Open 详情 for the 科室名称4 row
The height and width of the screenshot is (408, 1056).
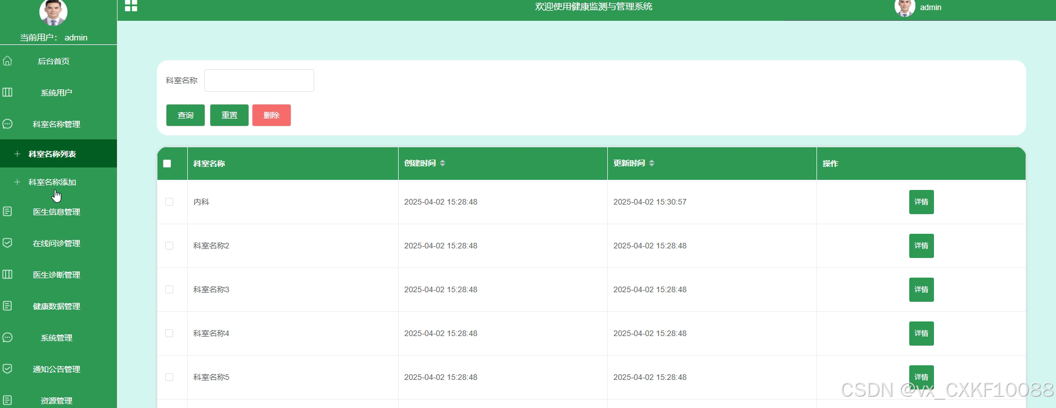921,333
